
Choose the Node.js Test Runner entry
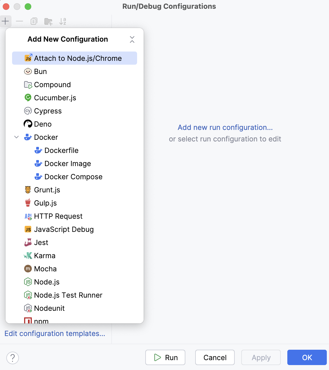pyautogui.click(x=68, y=295)
